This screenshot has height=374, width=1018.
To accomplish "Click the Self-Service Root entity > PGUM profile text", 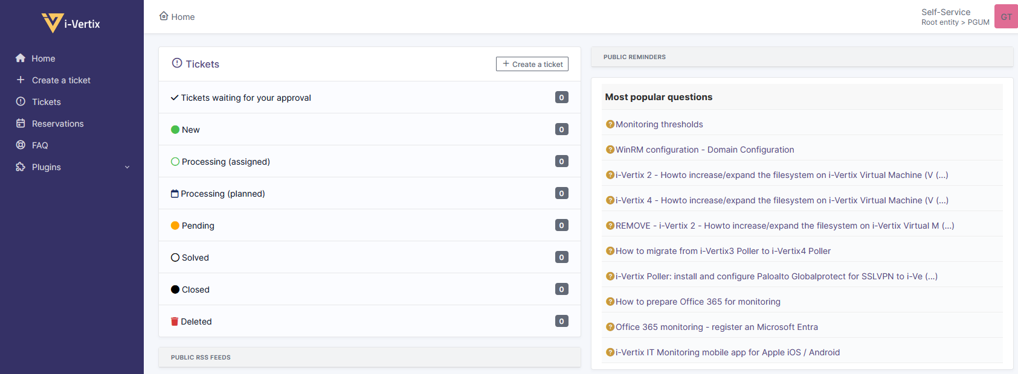I will click(955, 17).
